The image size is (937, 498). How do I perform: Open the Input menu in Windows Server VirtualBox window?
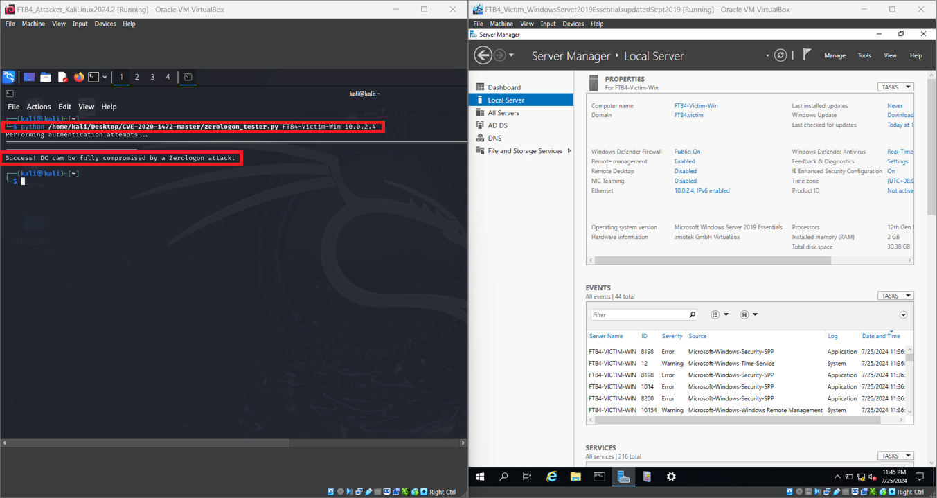548,24
